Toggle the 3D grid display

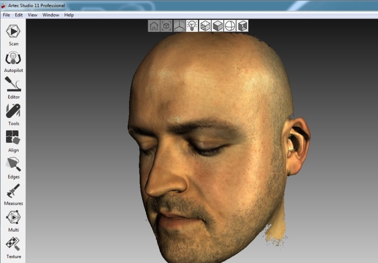[x=179, y=26]
